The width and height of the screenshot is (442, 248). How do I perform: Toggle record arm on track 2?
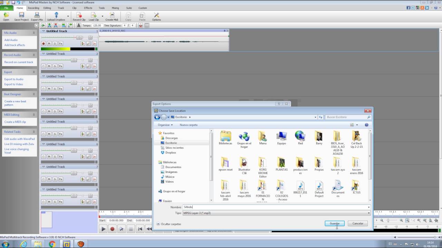(44, 66)
